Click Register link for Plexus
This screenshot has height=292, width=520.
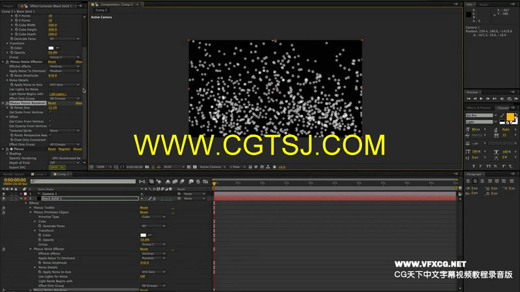click(x=64, y=149)
